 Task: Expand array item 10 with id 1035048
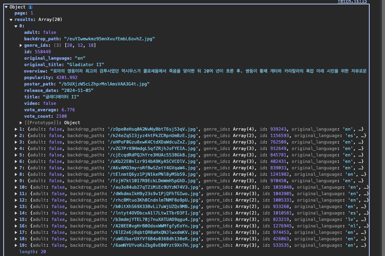click(16, 187)
